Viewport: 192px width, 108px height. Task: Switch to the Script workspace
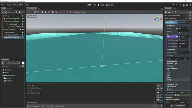[101, 5]
